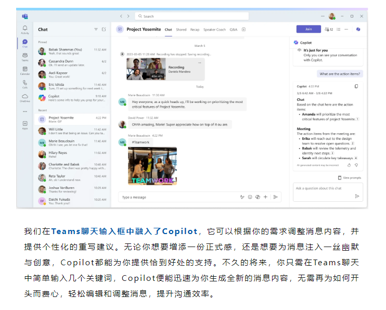Viewport: 386px width, 310px height.
Task: Open the emoji picker
Action: coord(250,197)
